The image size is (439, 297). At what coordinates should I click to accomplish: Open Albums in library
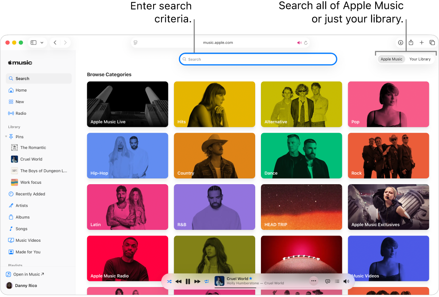pos(39,217)
